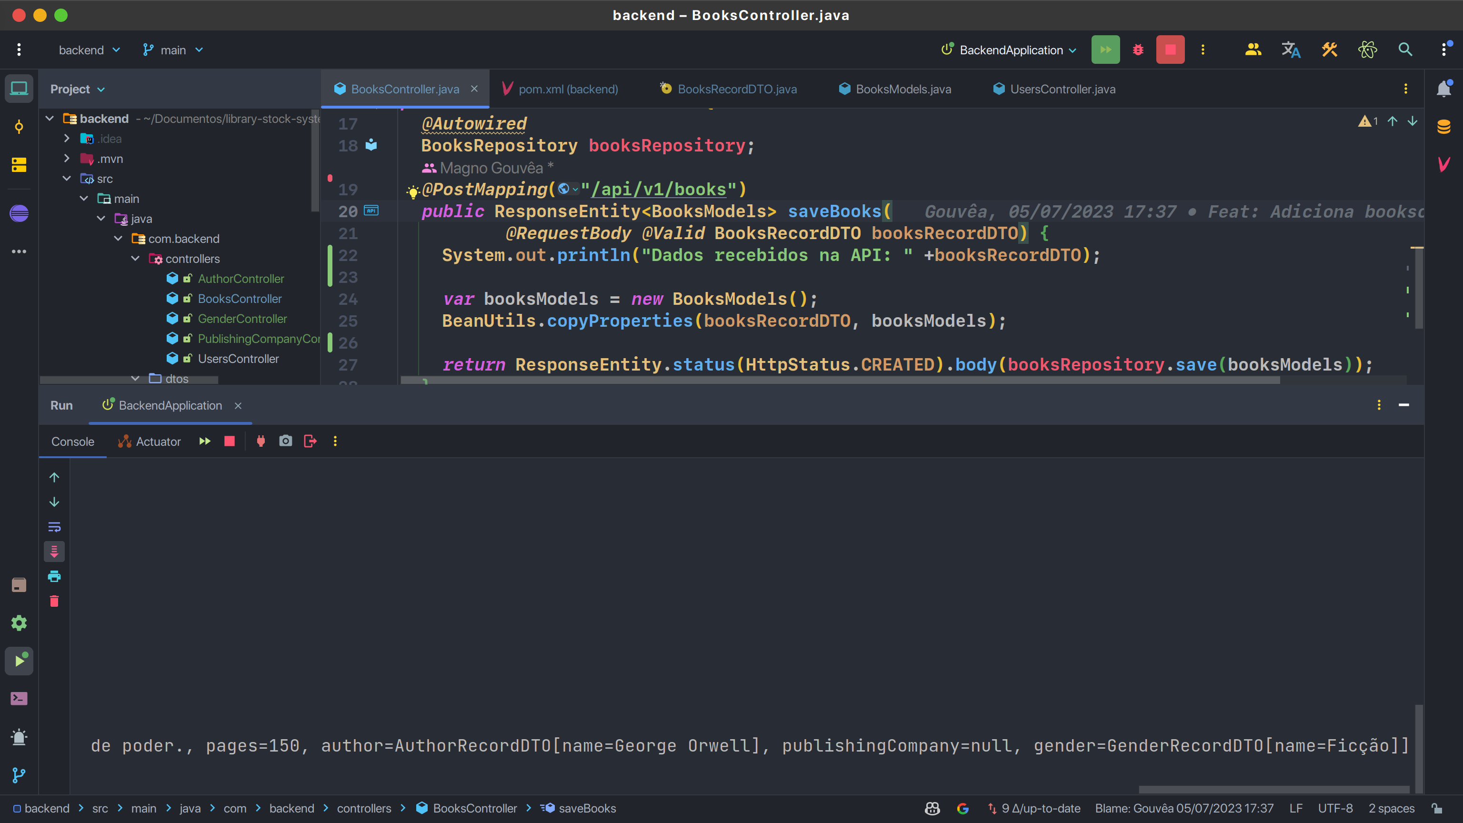Click the console horizontal scrollbar
Image resolution: width=1463 pixels, height=823 pixels.
pos(1274,789)
